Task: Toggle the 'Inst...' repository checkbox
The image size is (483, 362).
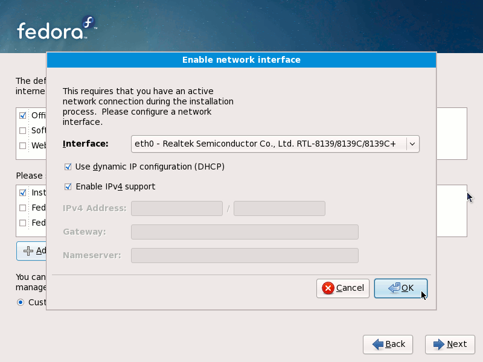Action: [x=22, y=192]
